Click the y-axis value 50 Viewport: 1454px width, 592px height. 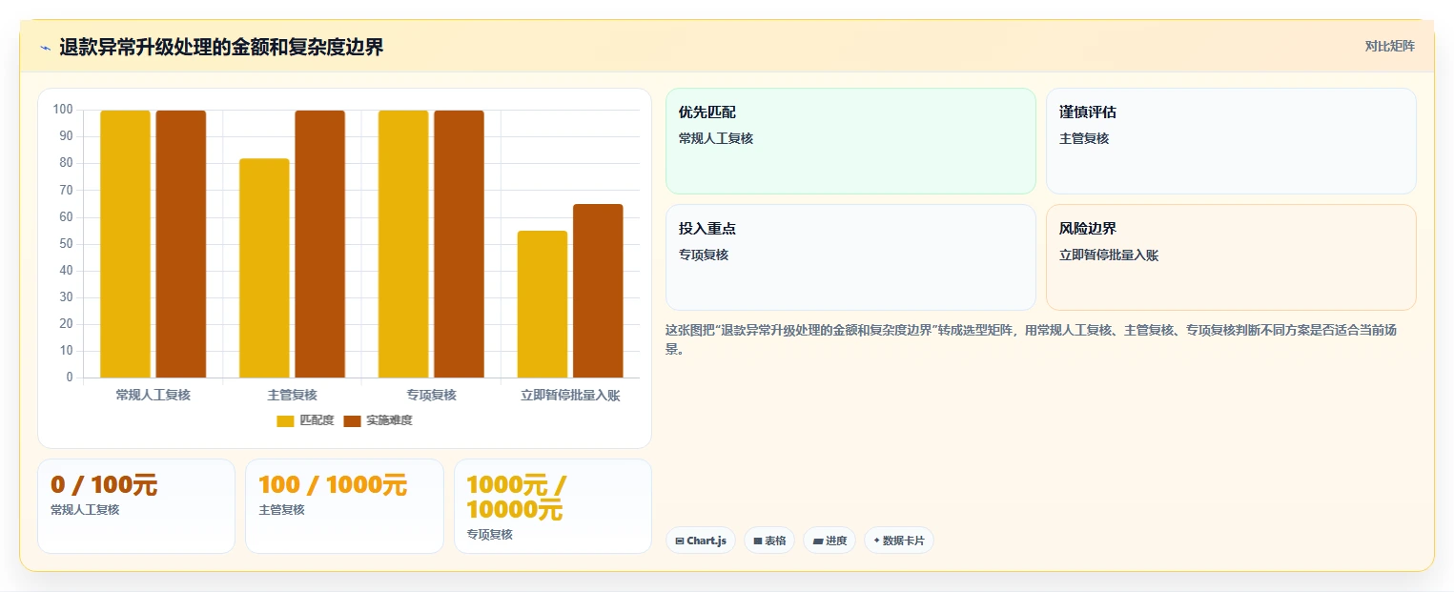pyautogui.click(x=66, y=244)
